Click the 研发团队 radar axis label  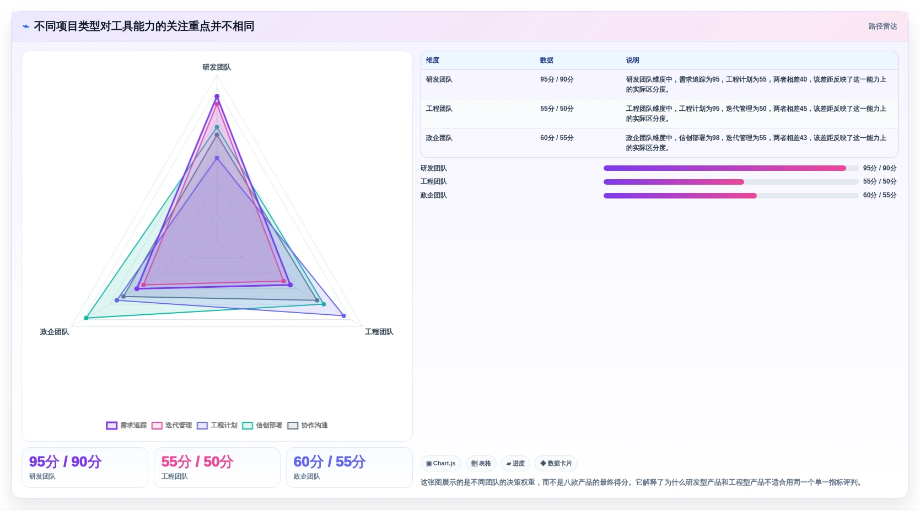pyautogui.click(x=217, y=67)
